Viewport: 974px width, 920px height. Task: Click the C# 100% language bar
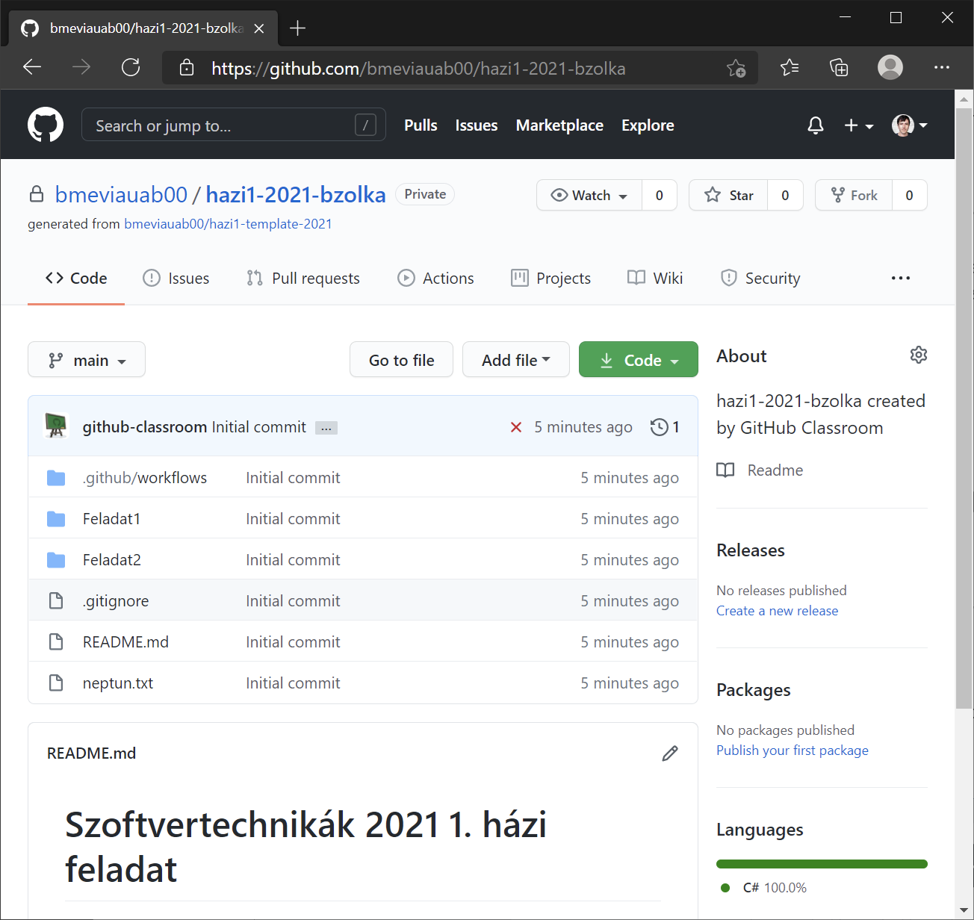coord(822,863)
